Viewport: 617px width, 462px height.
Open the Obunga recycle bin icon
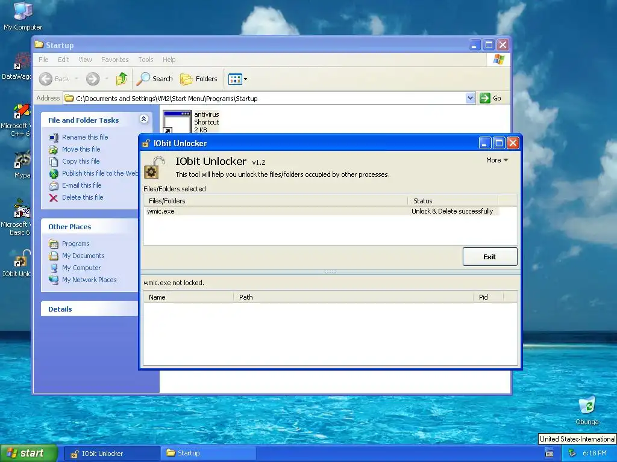pos(587,410)
